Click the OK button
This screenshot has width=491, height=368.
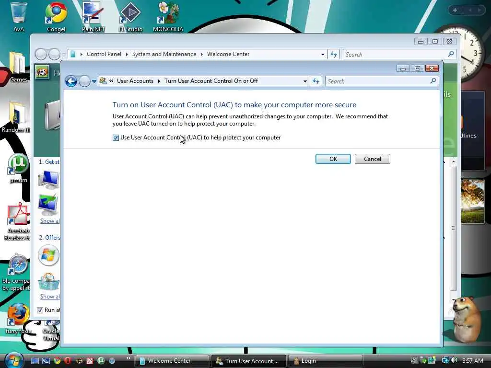tap(333, 159)
